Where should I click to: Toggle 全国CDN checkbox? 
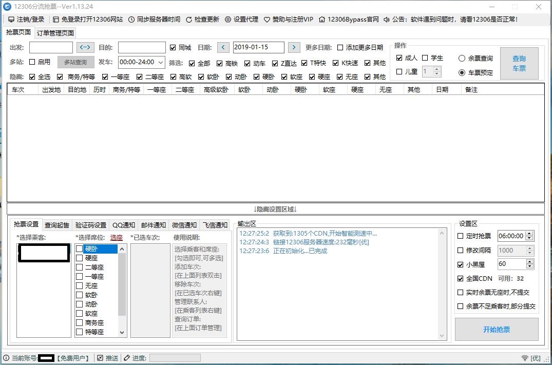pos(460,278)
